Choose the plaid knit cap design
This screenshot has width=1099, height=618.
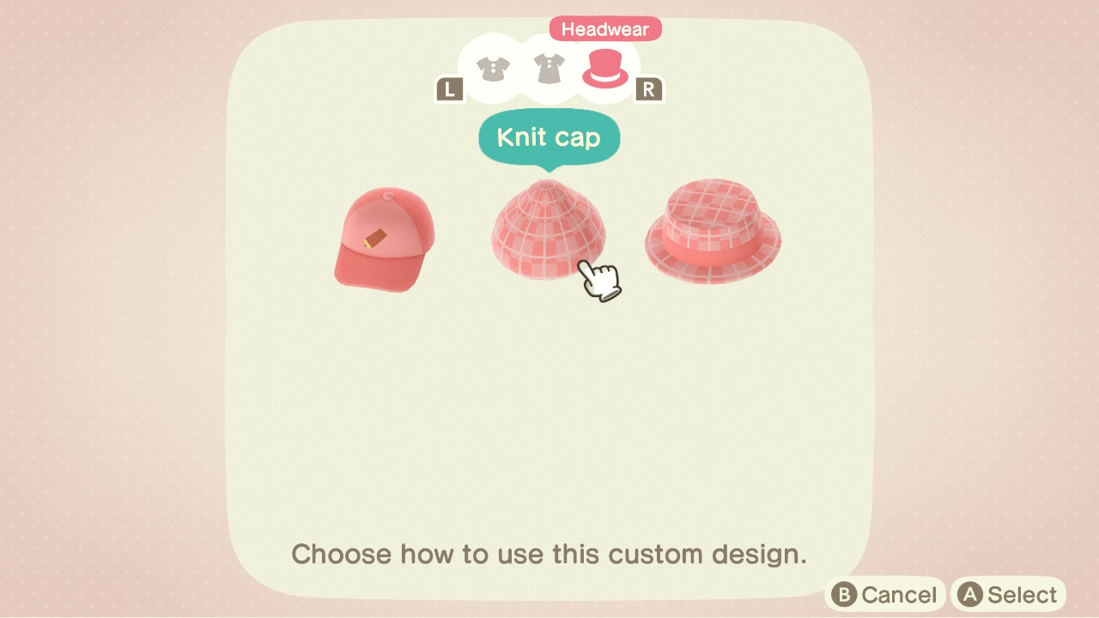click(x=548, y=229)
